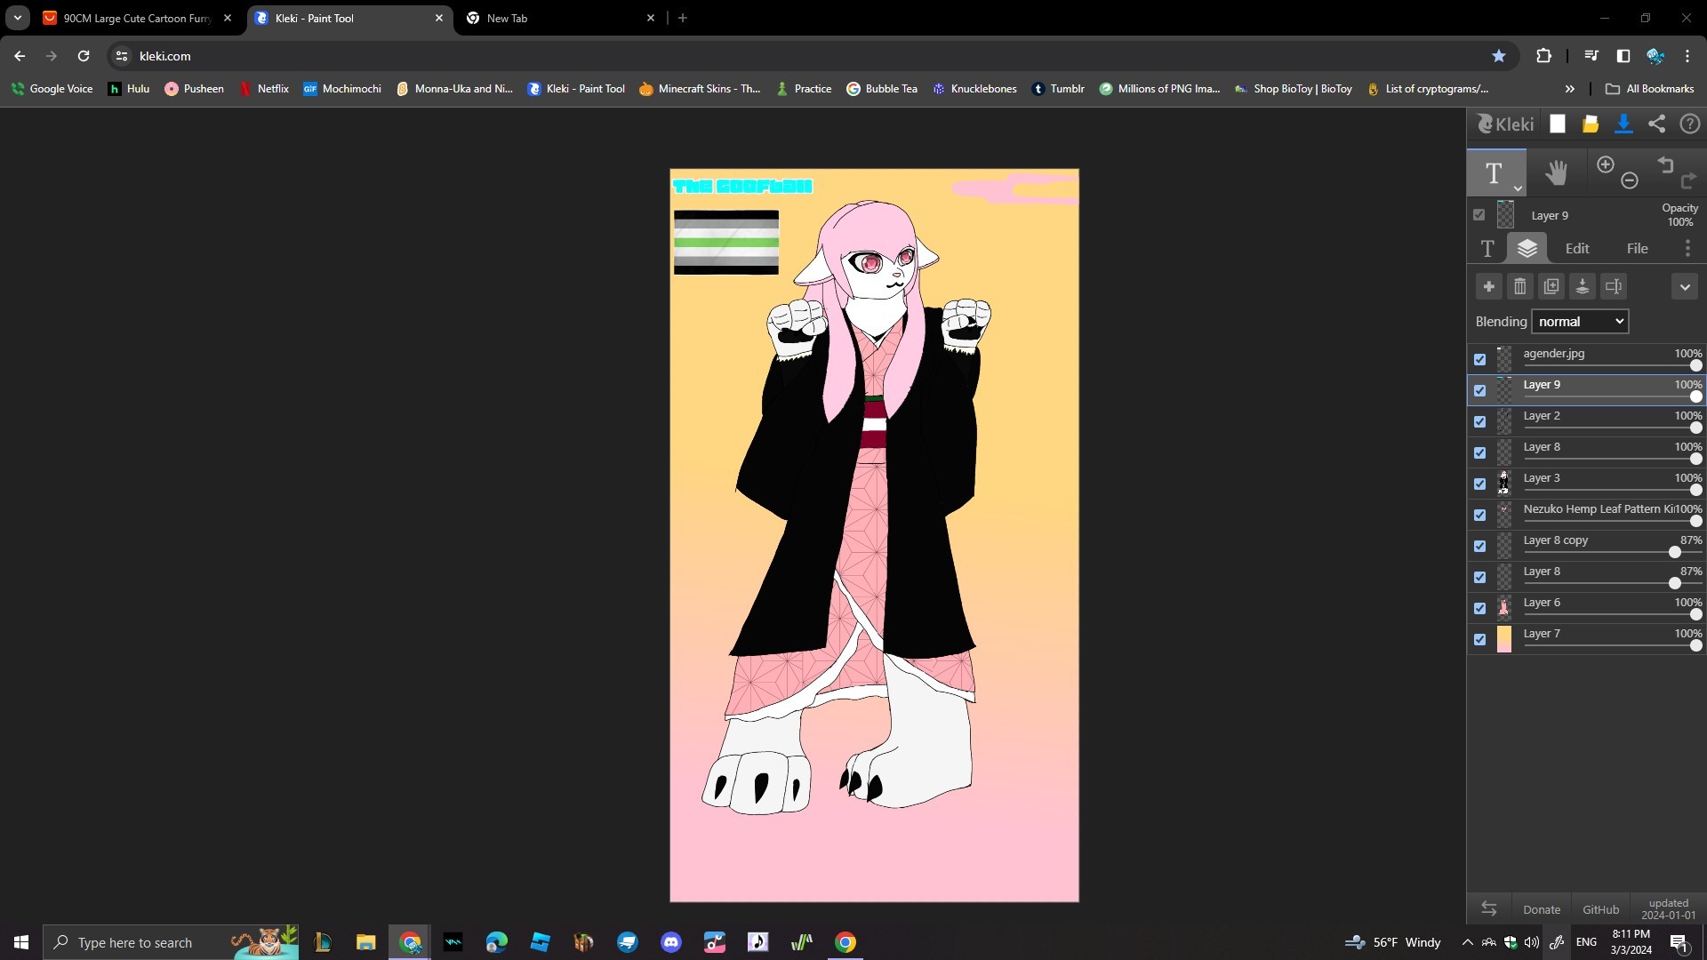
Task: Click the blue download image icon
Action: tap(1623, 124)
